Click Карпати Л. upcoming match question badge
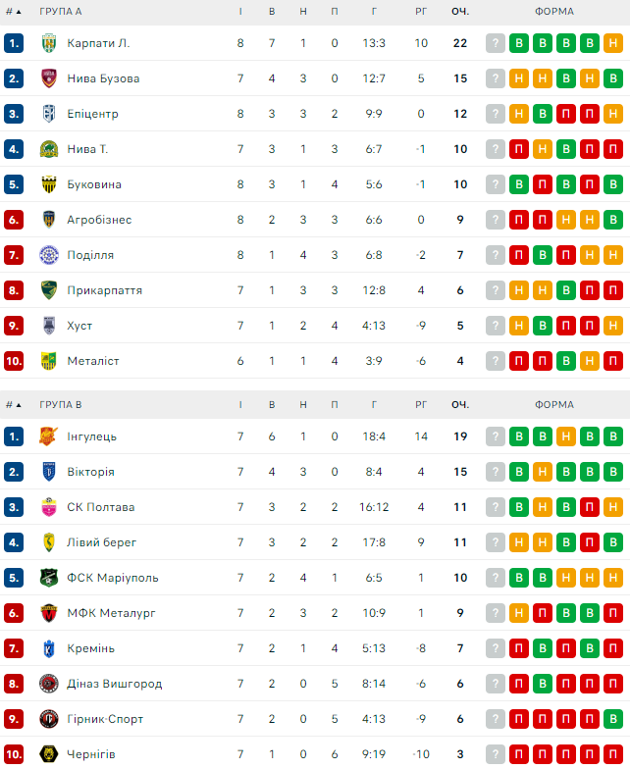Image resolution: width=630 pixels, height=769 pixels. [496, 43]
